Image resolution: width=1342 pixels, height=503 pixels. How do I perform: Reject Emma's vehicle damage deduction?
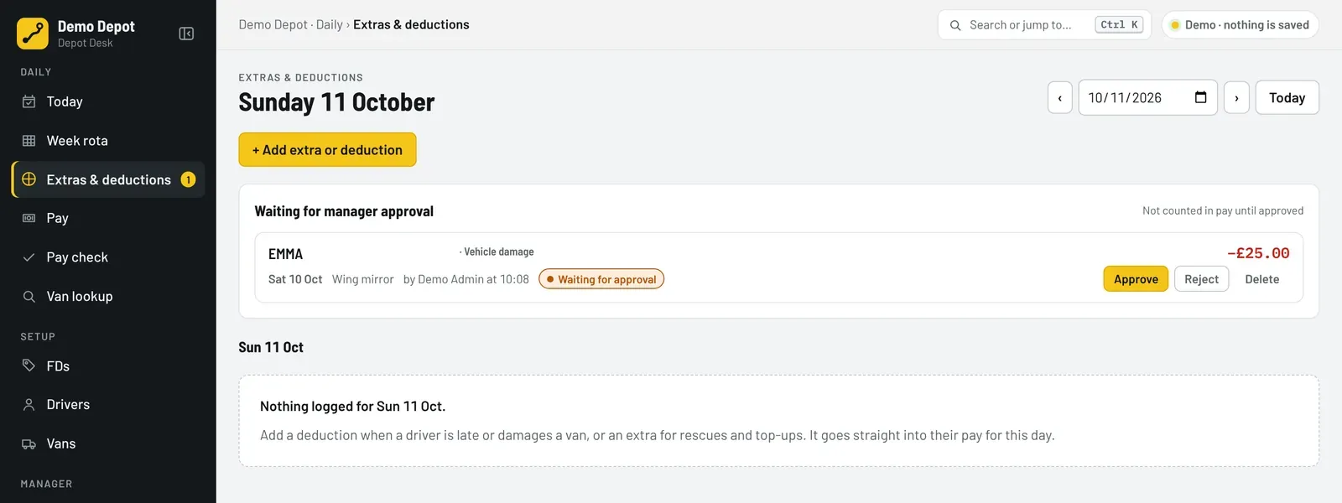click(1201, 279)
